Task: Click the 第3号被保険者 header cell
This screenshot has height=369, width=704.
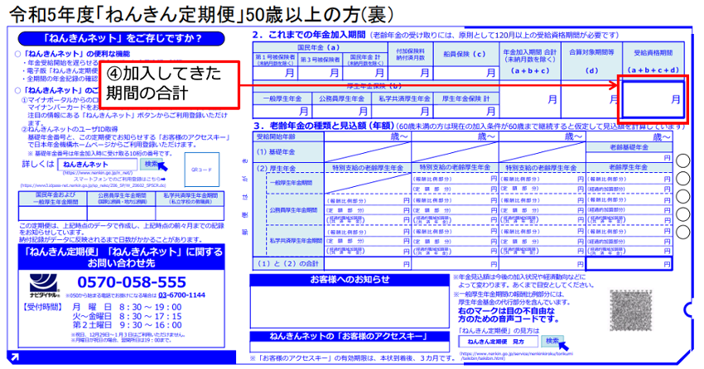Action: [321, 60]
